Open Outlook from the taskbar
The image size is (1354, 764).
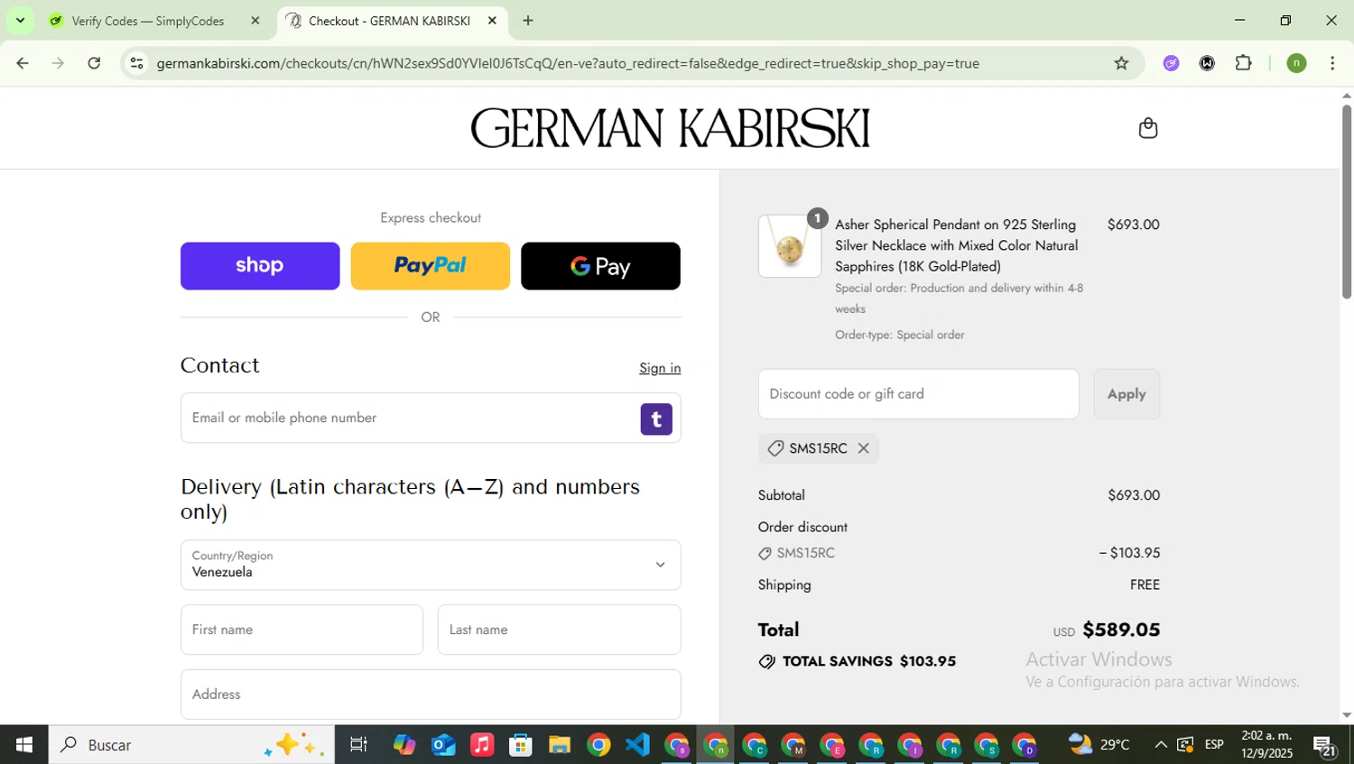443,744
